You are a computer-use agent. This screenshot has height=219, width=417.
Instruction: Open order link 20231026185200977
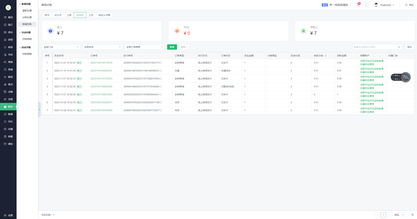[101, 102]
